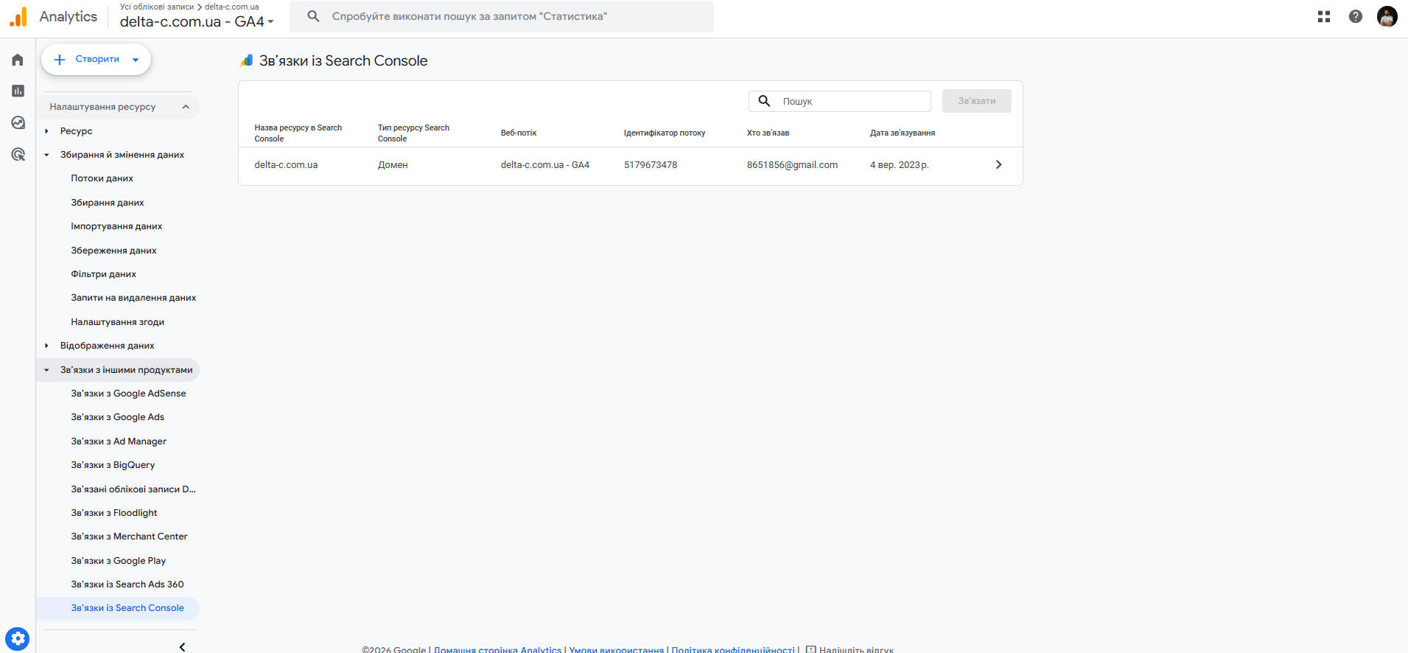Open Налаштування згоди
Viewport: 1408px width, 653px height.
click(118, 322)
